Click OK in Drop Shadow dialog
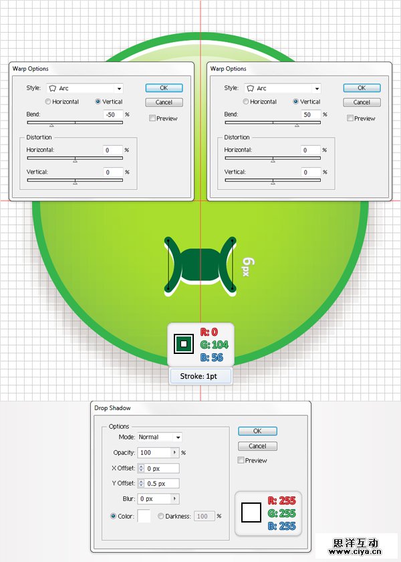The height and width of the screenshot is (562, 401). coord(257,431)
